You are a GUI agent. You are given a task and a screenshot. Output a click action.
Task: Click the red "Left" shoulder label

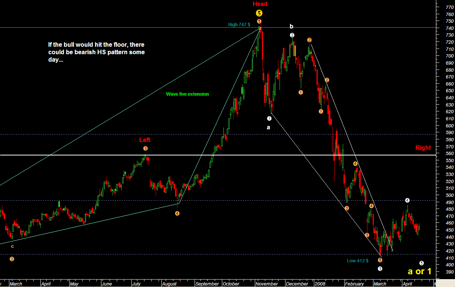[145, 140]
